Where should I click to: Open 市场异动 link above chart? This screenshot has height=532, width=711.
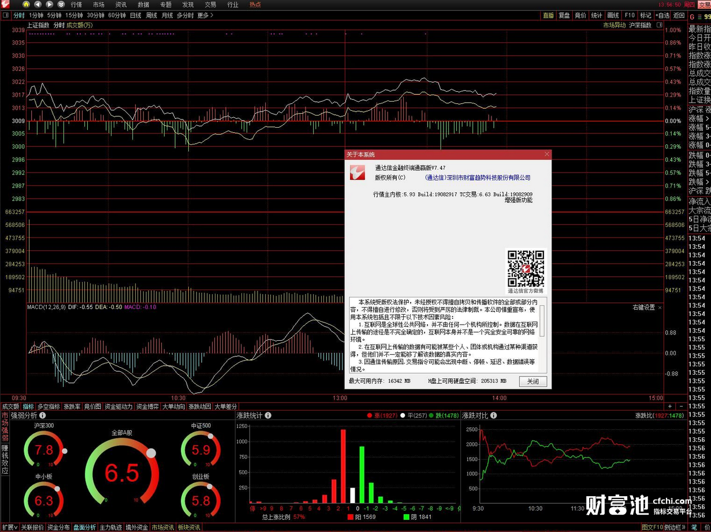(615, 25)
